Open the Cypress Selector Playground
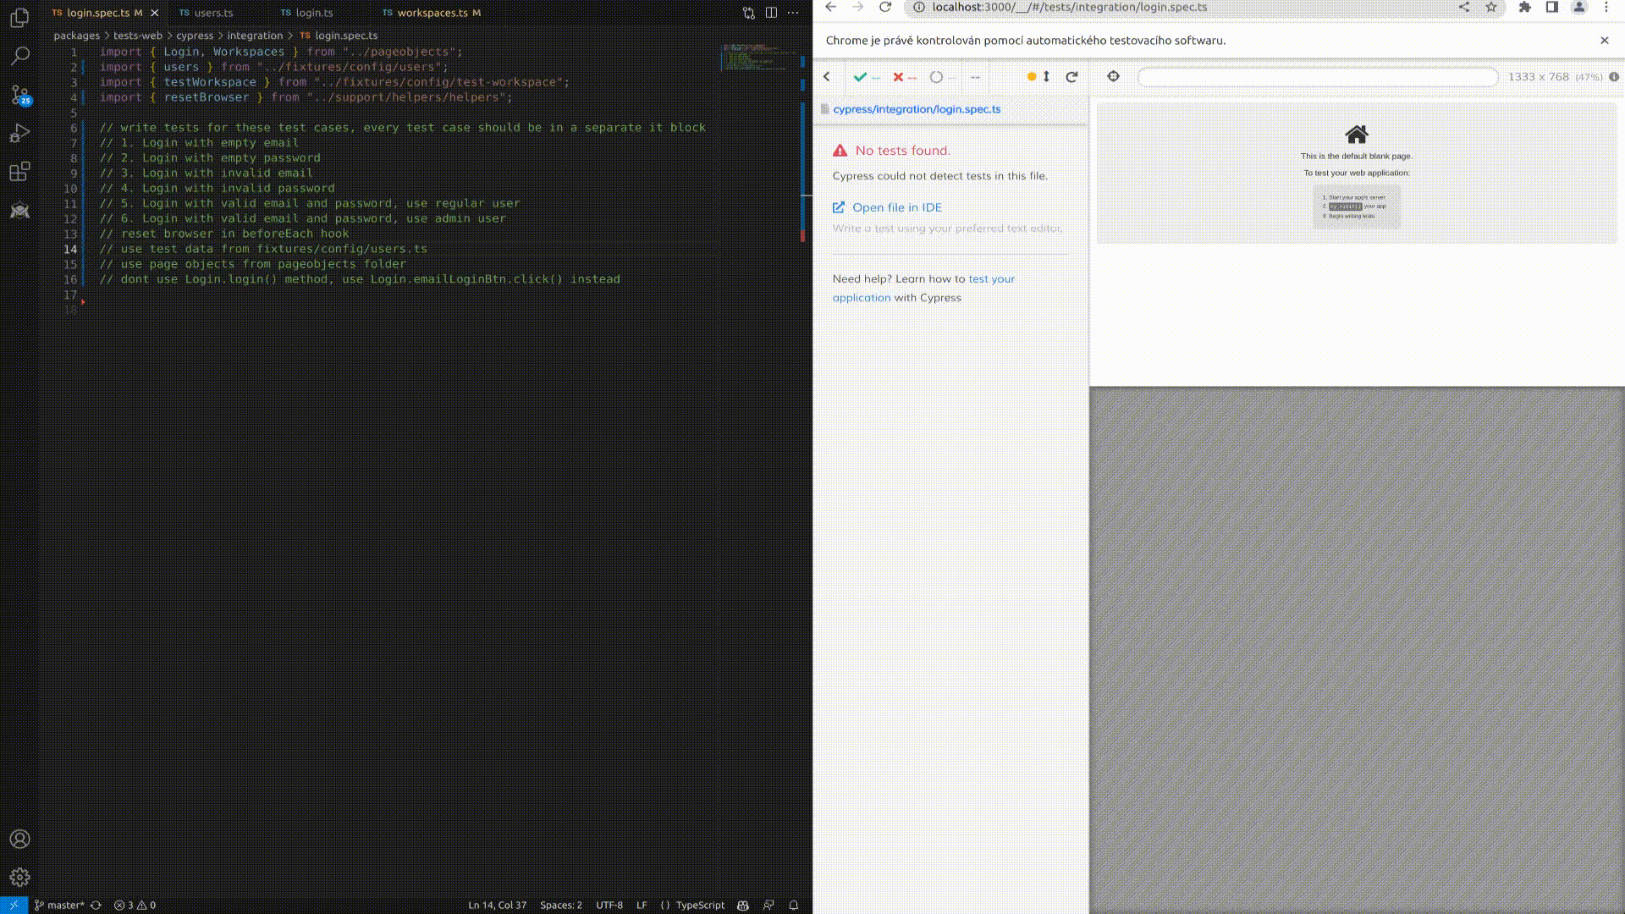Screen dimensions: 1625x914 pyautogui.click(x=1113, y=76)
